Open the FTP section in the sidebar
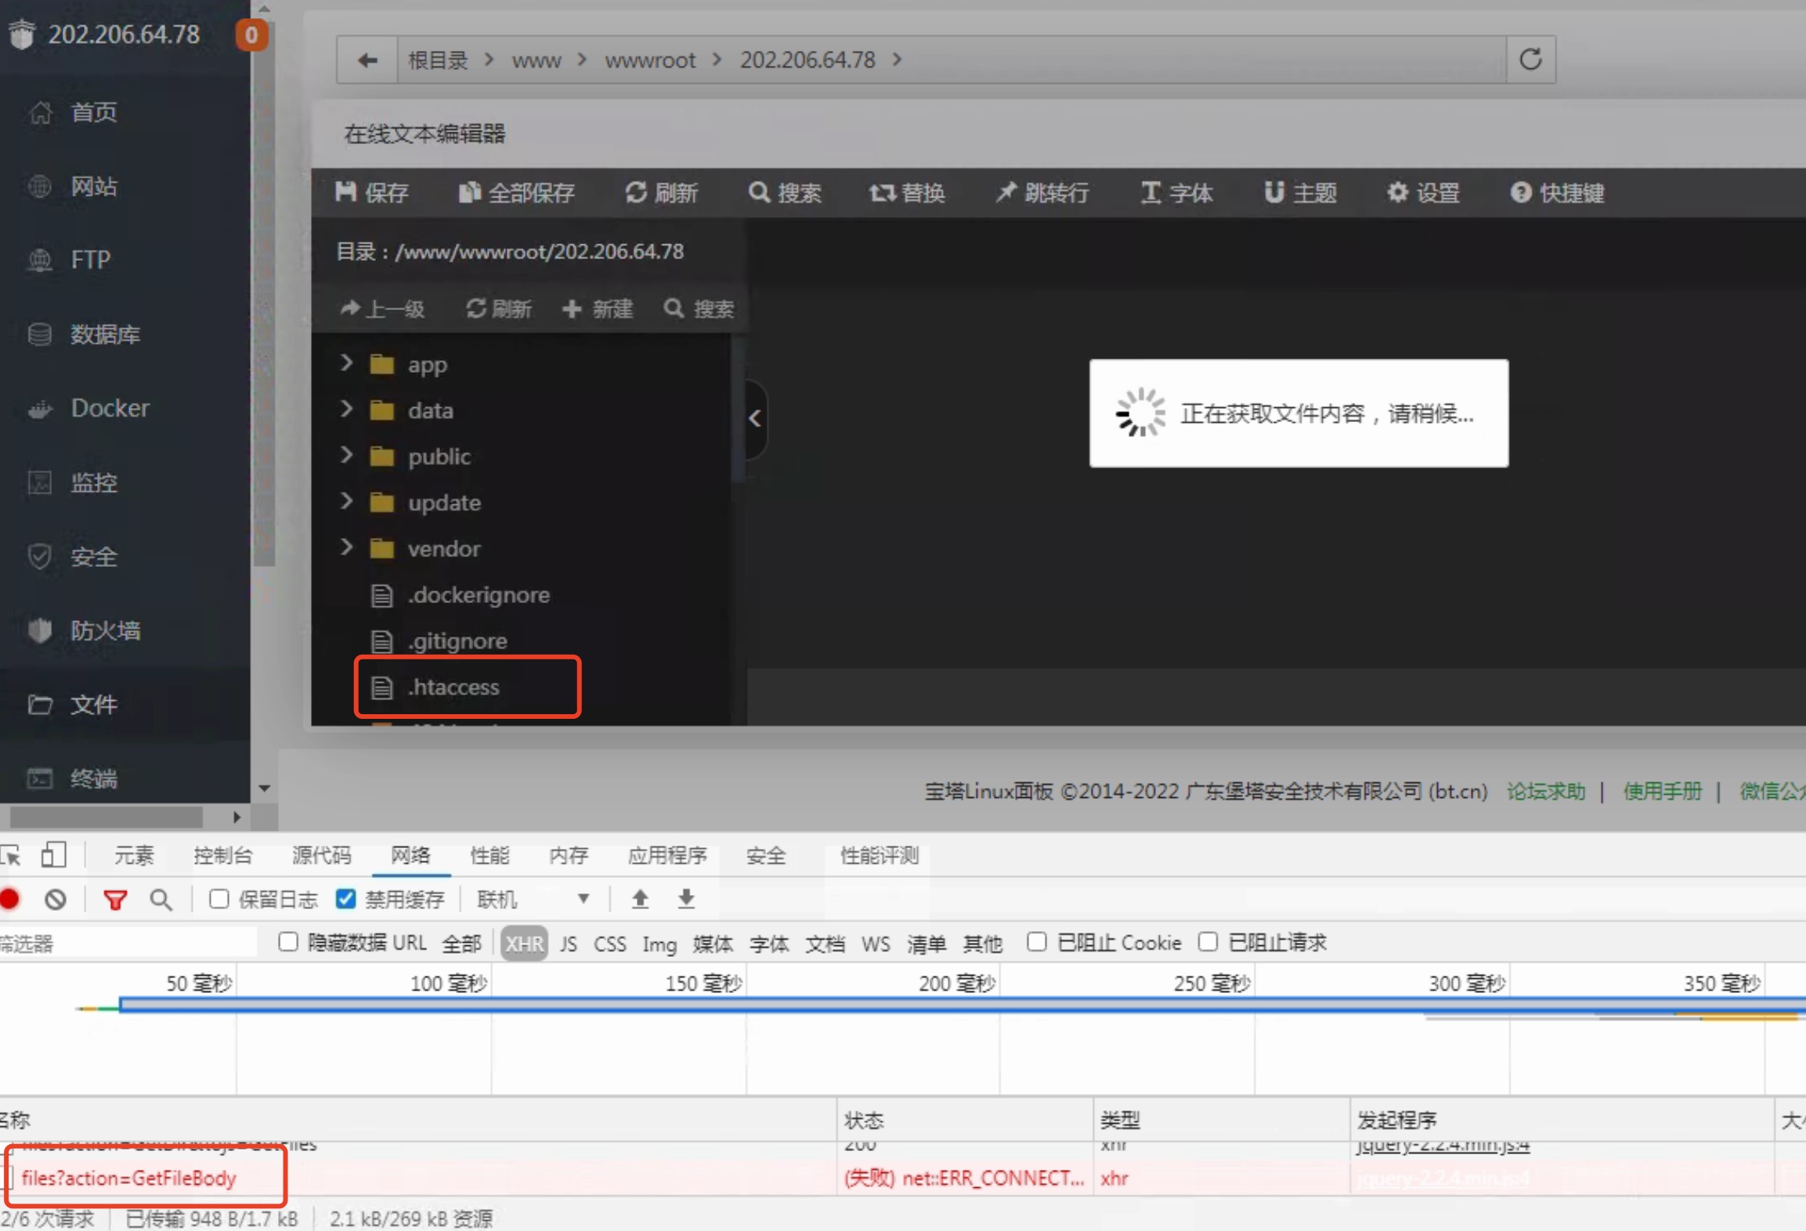This screenshot has width=1806, height=1231. 90,259
